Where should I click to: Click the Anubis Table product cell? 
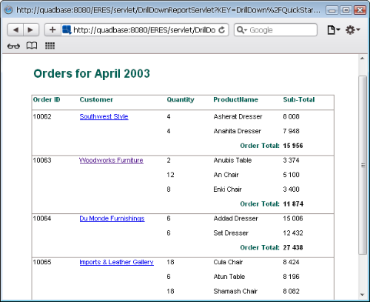[x=232, y=160]
